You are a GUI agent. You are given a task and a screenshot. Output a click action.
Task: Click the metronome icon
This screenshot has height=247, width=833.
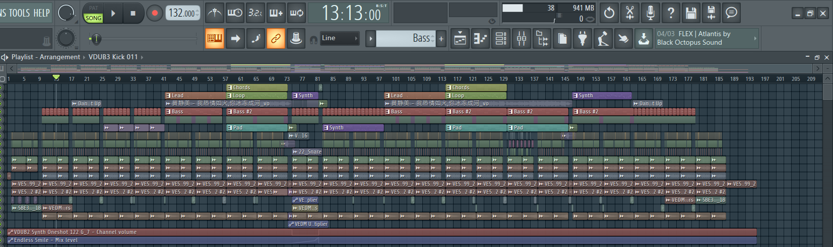coord(215,13)
